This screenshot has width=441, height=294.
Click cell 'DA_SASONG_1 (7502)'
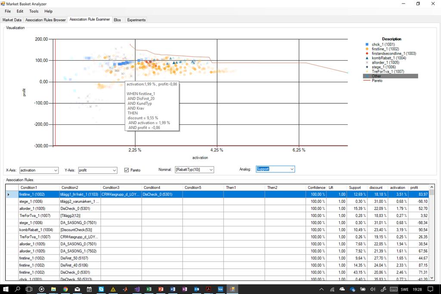tap(80, 251)
